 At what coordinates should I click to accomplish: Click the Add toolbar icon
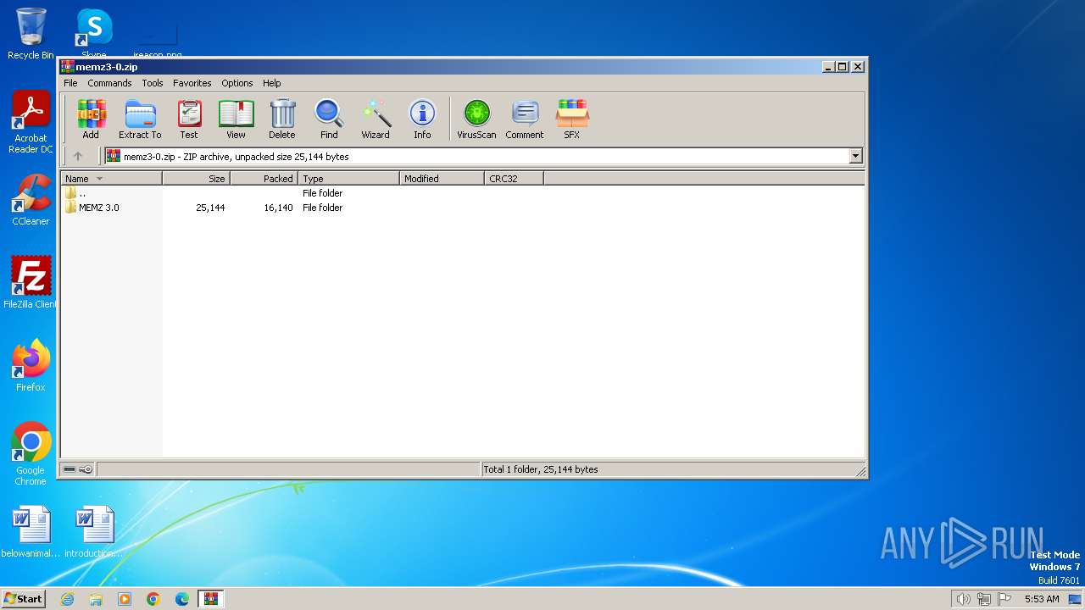pyautogui.click(x=91, y=119)
